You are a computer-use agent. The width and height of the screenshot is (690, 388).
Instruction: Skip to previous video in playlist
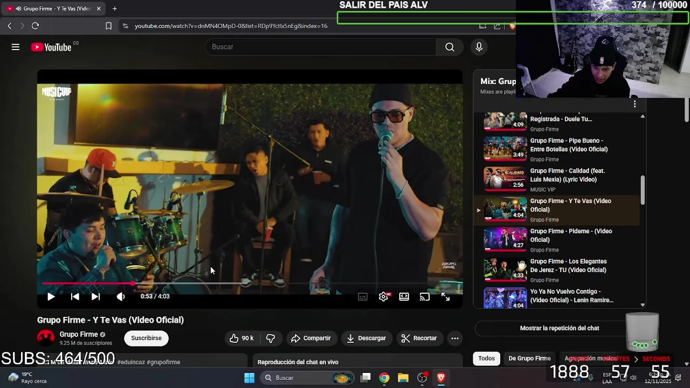click(x=75, y=296)
